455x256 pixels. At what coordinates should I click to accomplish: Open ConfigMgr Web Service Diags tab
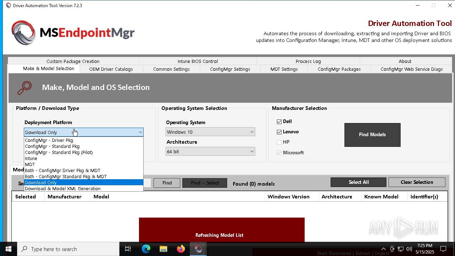pyautogui.click(x=412, y=69)
